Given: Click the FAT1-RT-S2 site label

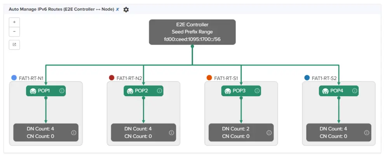Looking at the screenshot, I should click(x=324, y=78).
